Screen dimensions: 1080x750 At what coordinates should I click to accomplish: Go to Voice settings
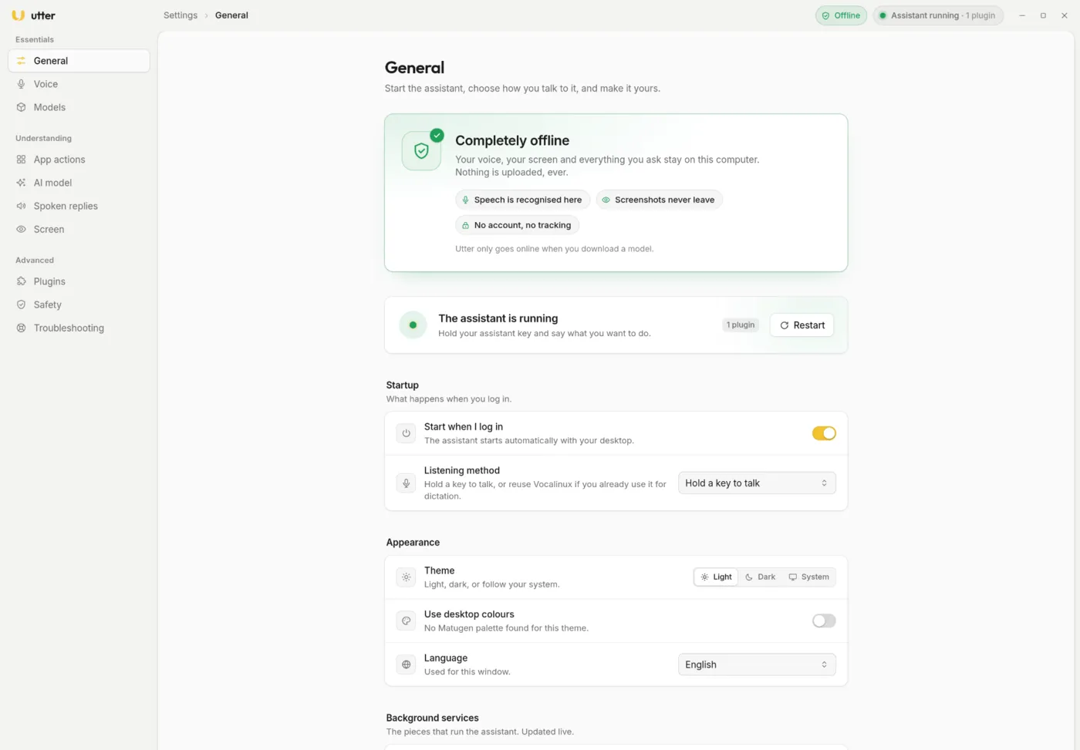pyautogui.click(x=79, y=84)
